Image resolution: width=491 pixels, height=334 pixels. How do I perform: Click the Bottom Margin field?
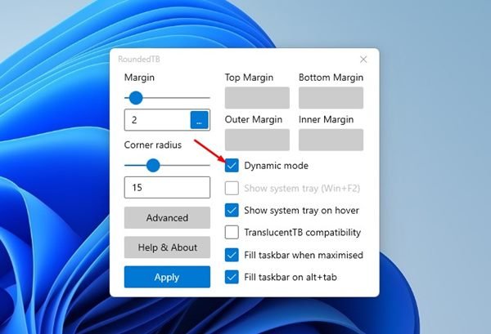pos(331,98)
